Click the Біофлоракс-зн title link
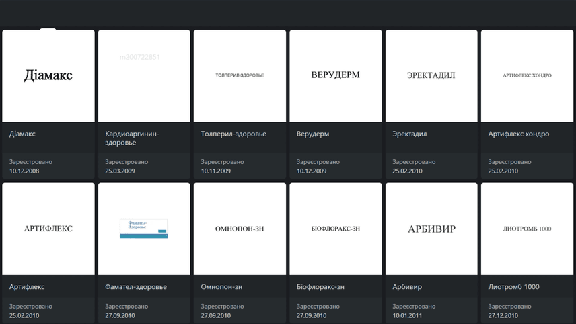 coord(320,287)
